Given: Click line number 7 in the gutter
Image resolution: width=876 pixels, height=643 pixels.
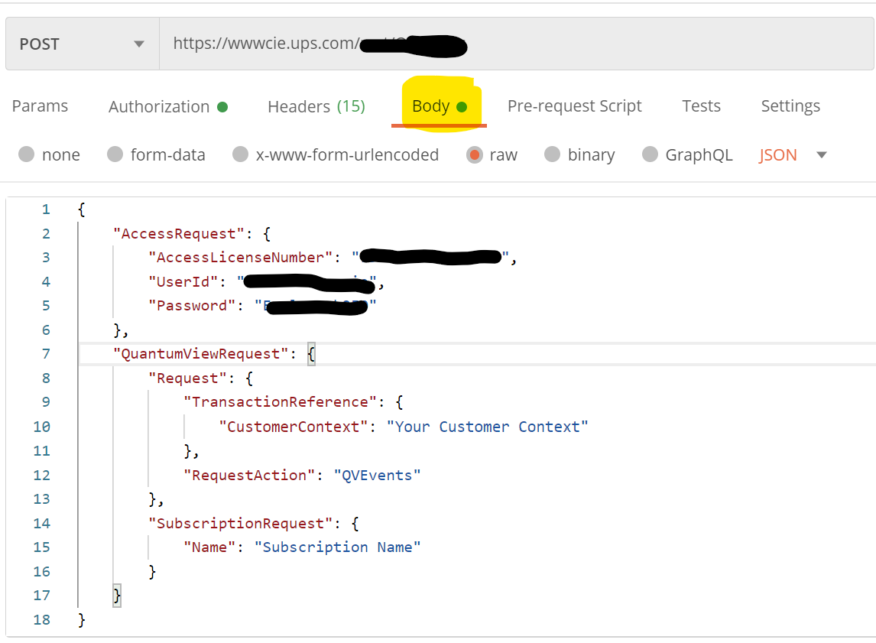Looking at the screenshot, I should pyautogui.click(x=46, y=354).
